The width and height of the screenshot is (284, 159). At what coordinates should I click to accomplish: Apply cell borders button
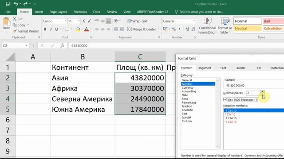pyautogui.click(x=67, y=29)
